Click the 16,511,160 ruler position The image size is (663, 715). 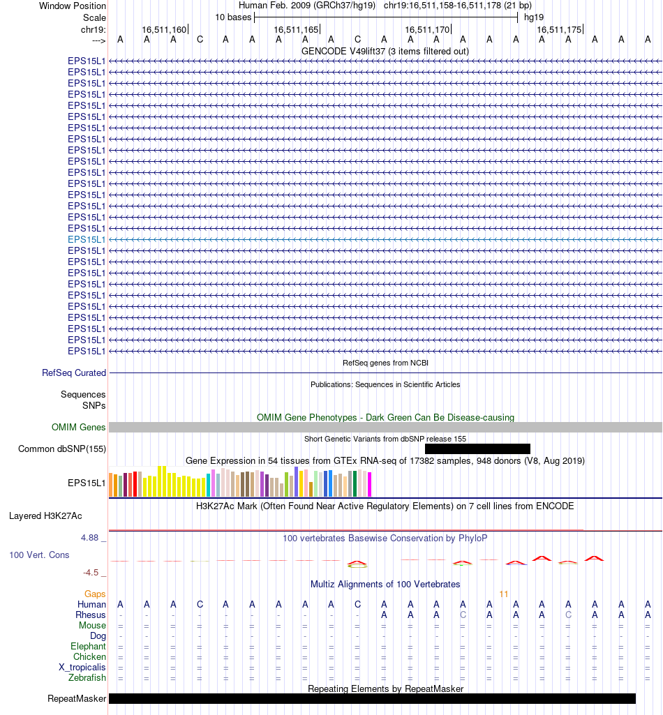(164, 29)
